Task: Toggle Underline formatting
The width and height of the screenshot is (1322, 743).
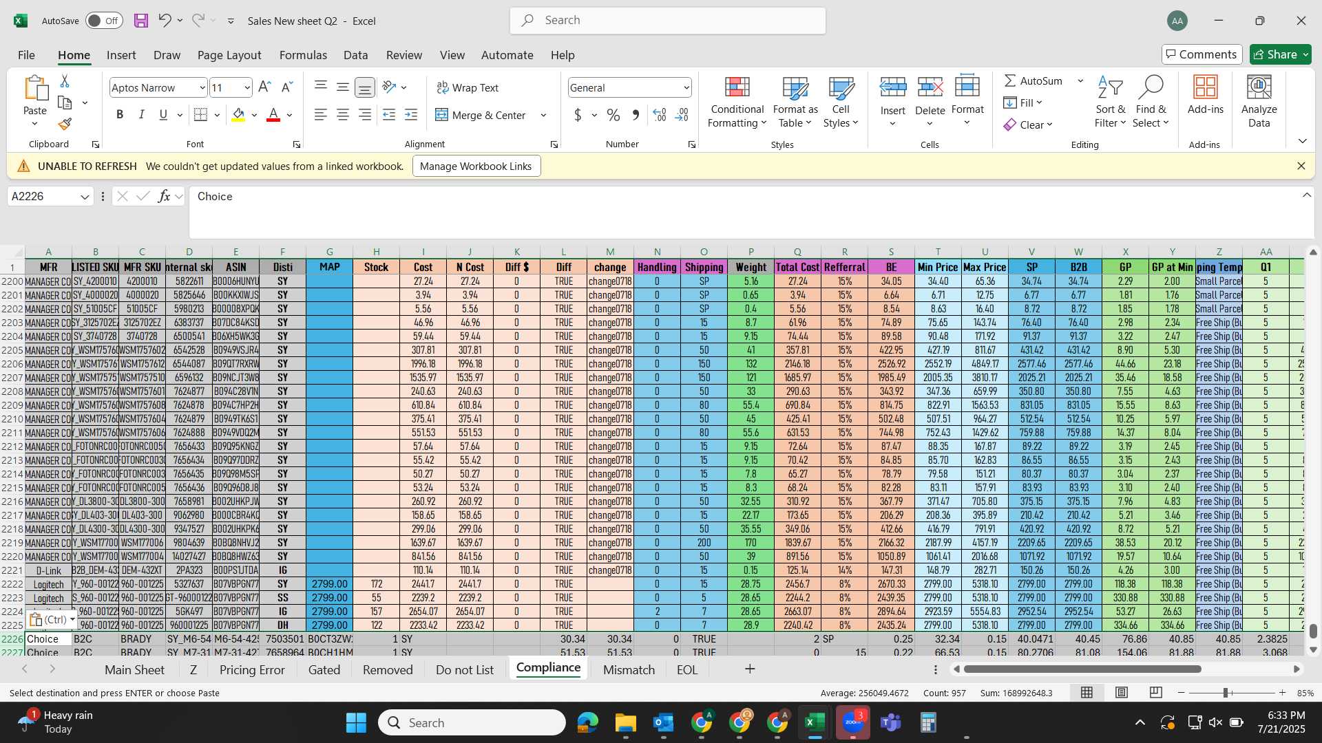Action: pyautogui.click(x=163, y=115)
